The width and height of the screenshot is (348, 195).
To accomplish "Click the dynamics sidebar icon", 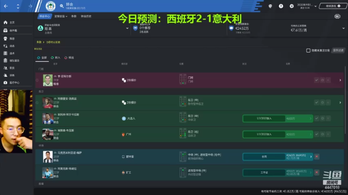I will 5,46.
